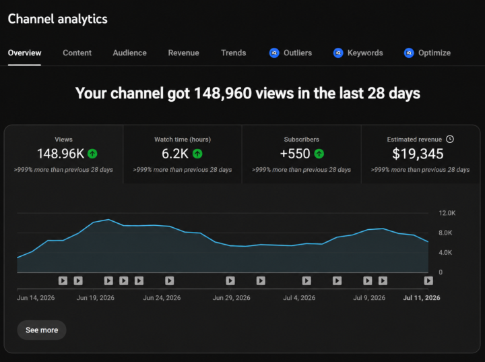The image size is (485, 362).
Task: Click the Channel analytics heading
Action: coord(57,19)
